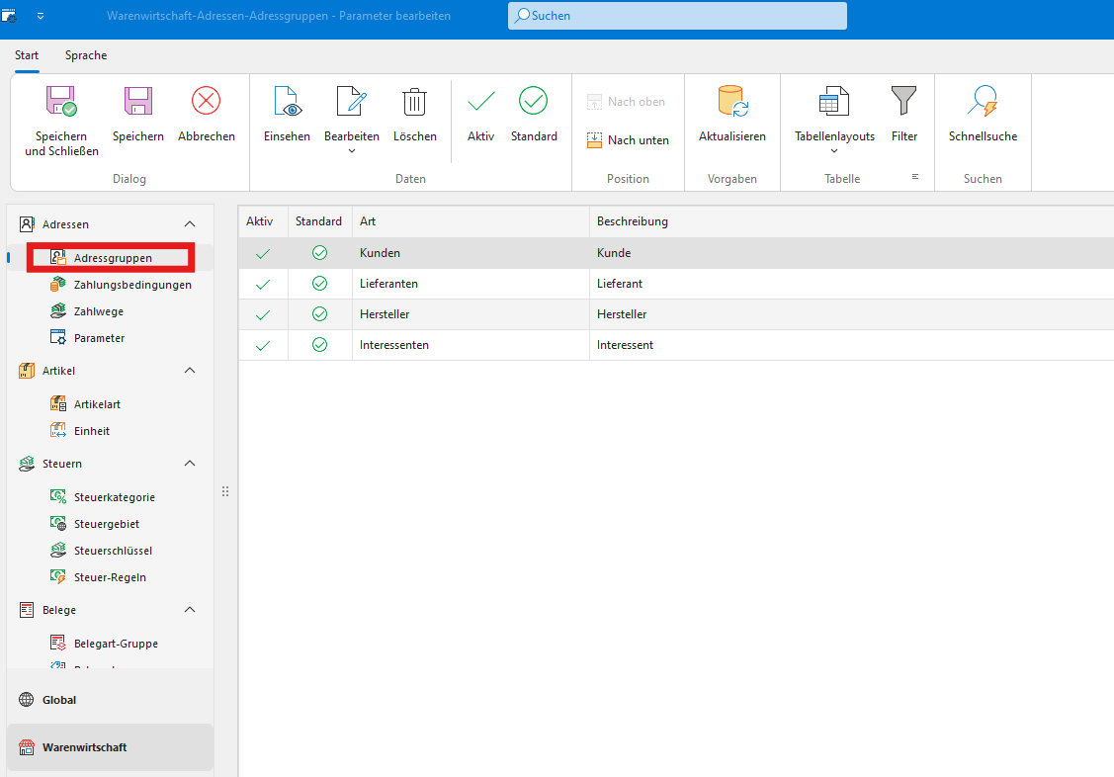Viewport: 1114px width, 777px height.
Task: Toggle Aktiv checkmark in Lieferanten row
Action: [x=262, y=284]
